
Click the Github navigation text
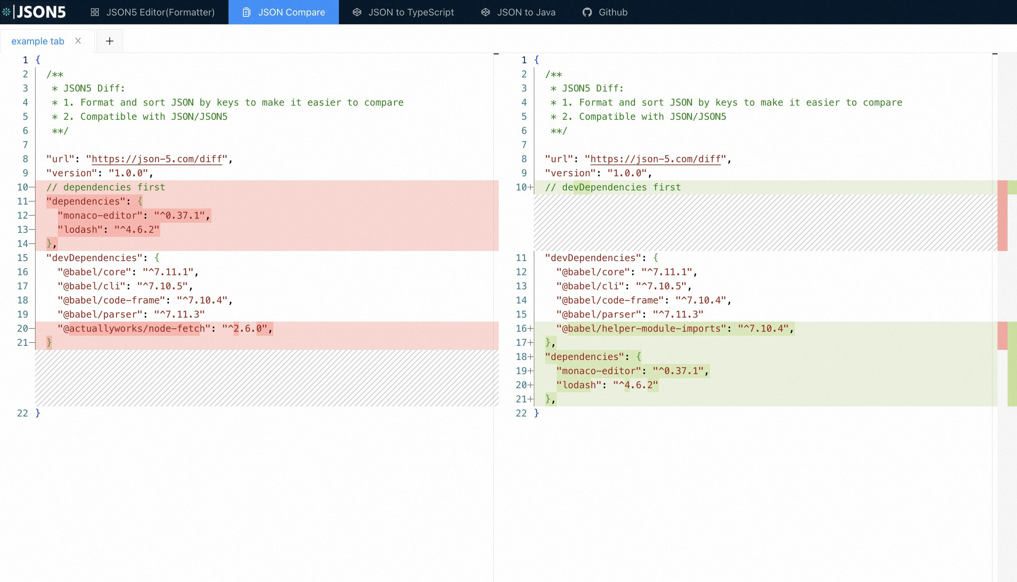coord(613,12)
